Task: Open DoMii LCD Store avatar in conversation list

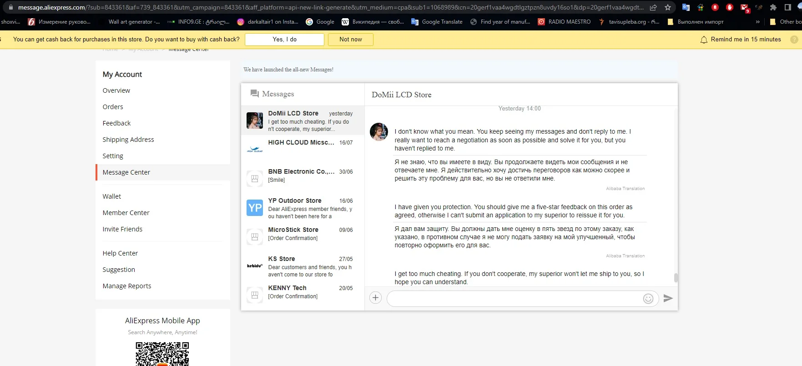Action: click(x=255, y=120)
